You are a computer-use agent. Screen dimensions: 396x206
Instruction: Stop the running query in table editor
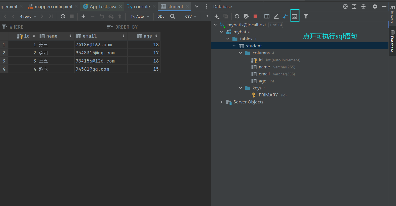[x=72, y=16]
